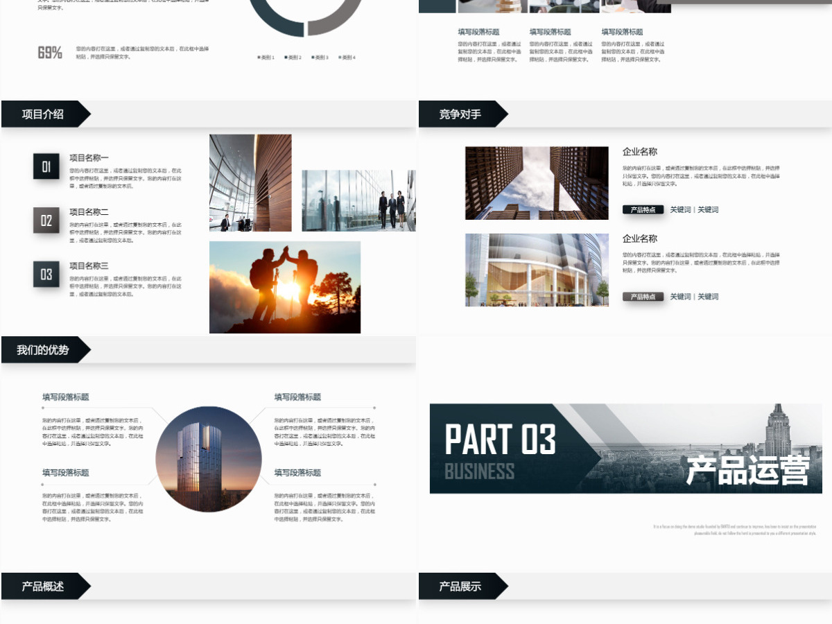
Task: Click the 03 number badge
Action: (46, 274)
